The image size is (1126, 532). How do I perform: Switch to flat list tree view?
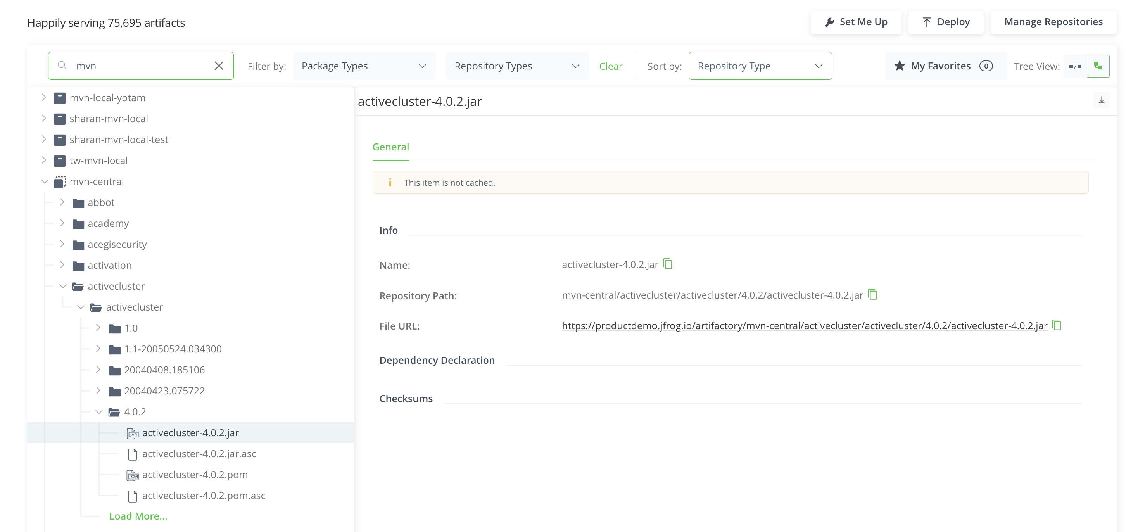(1075, 66)
